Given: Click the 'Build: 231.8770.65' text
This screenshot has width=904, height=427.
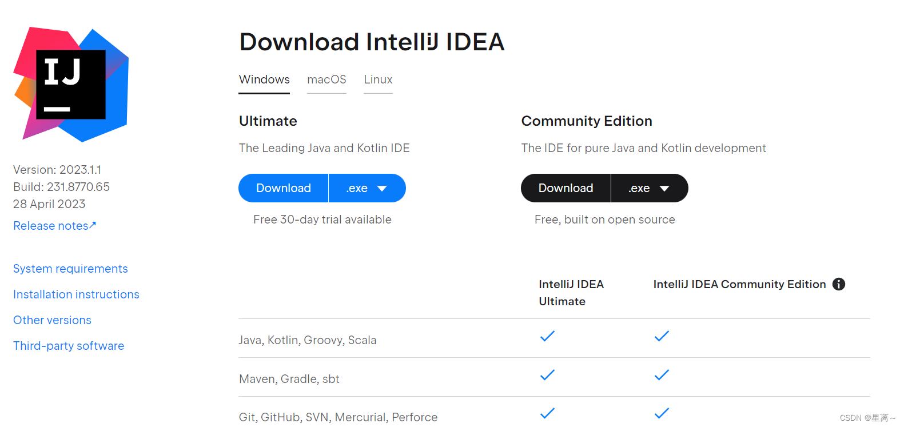Looking at the screenshot, I should click(x=61, y=187).
